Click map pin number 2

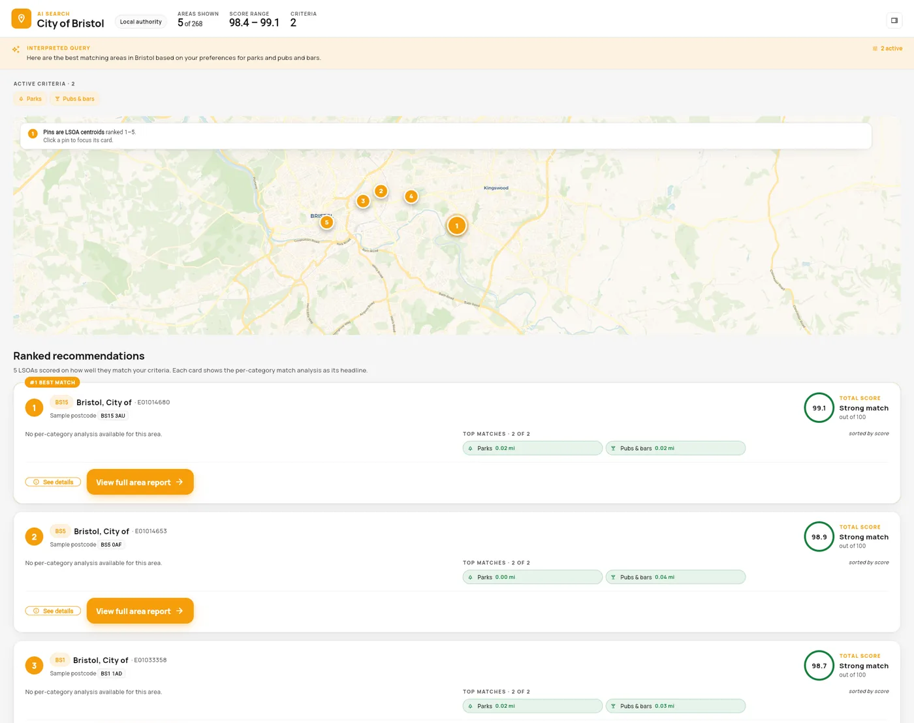(x=381, y=191)
